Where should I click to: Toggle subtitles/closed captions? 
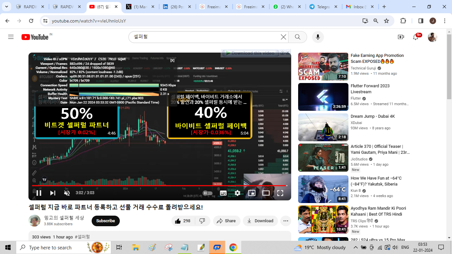pyautogui.click(x=223, y=193)
